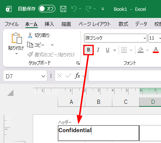Expand the 貼り付け options arrow

(x=16, y=53)
